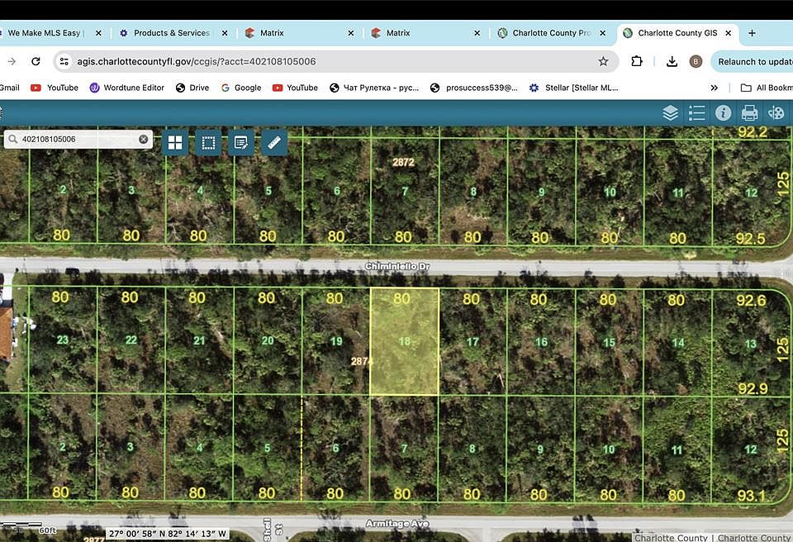Open browser downloads
The image size is (793, 542).
pos(672,61)
